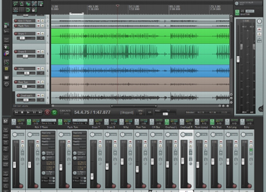
Task: Toggle the green Repeat loop button
Action: tap(54, 112)
